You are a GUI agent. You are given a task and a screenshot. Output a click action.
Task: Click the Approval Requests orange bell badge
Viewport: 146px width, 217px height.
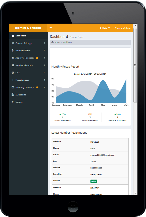pyautogui.click(x=37, y=58)
